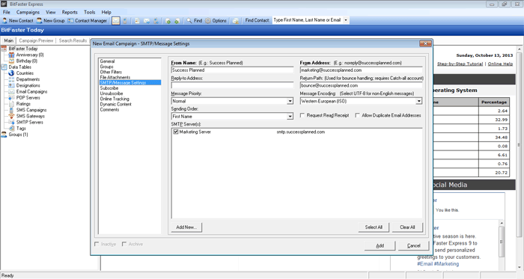Image resolution: width=524 pixels, height=279 pixels.
Task: Select General in the settings list
Action: (107, 61)
